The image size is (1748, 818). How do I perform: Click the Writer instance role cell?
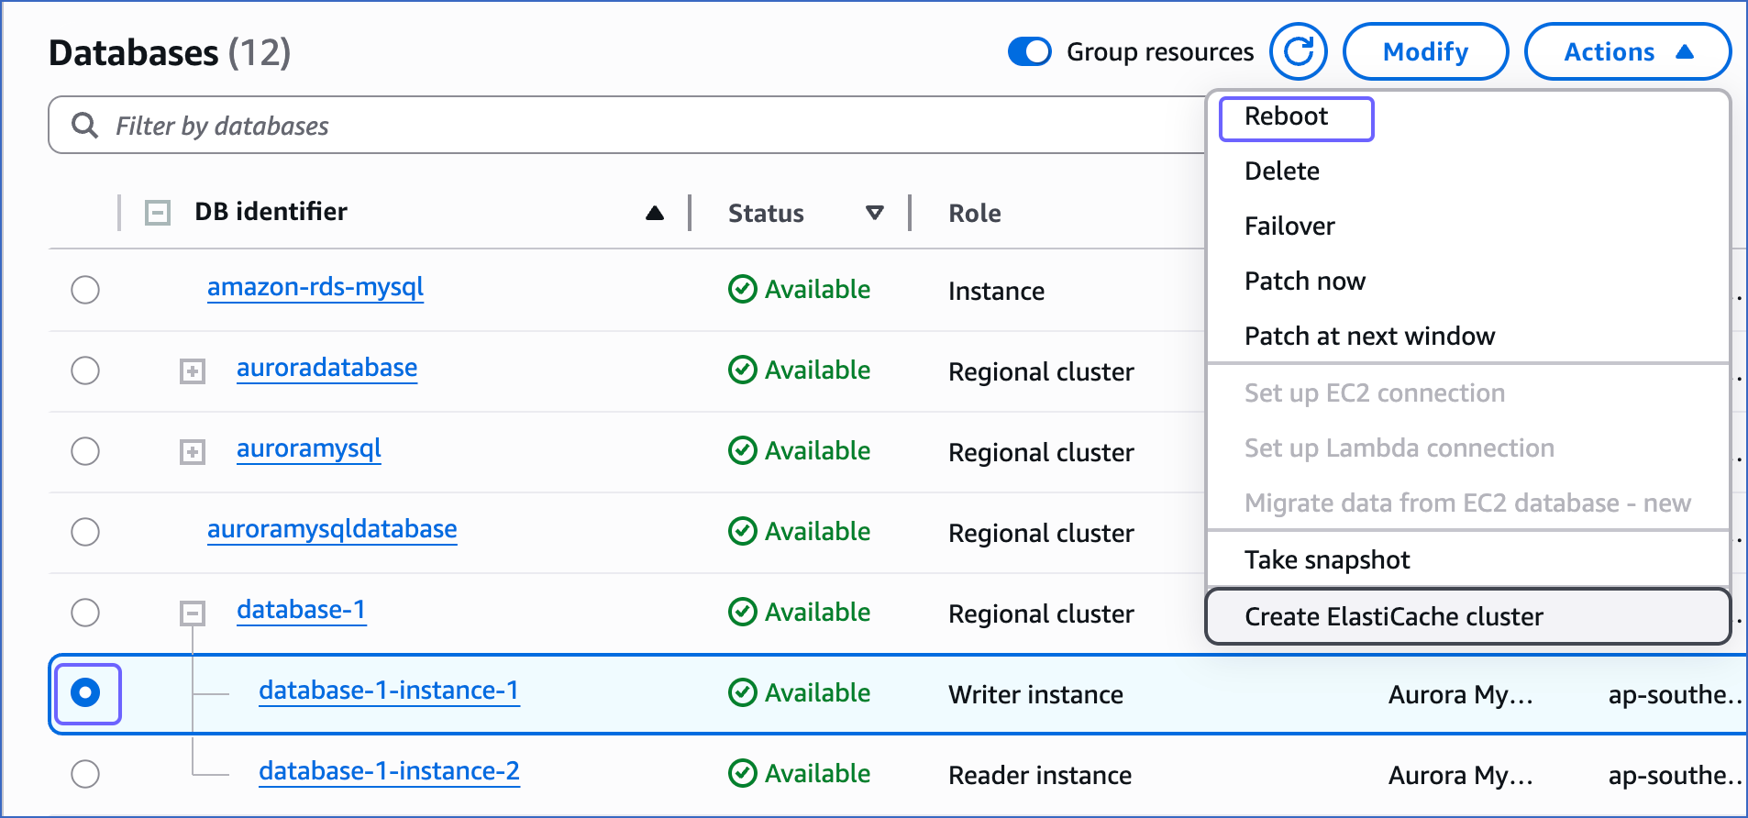[x=1035, y=695]
